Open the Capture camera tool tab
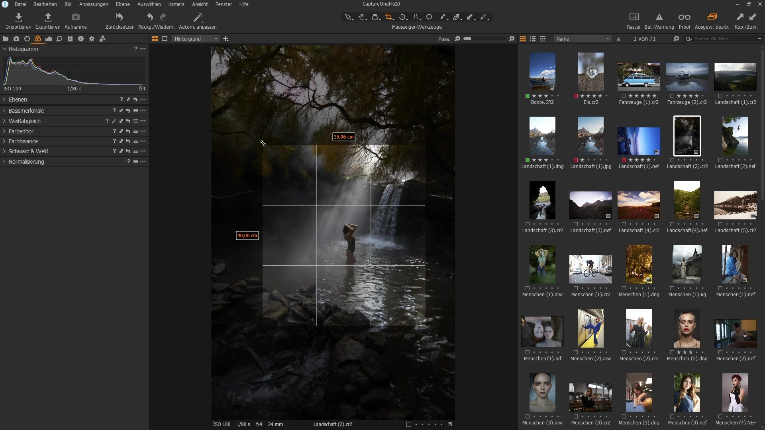765x430 pixels. tap(16, 39)
